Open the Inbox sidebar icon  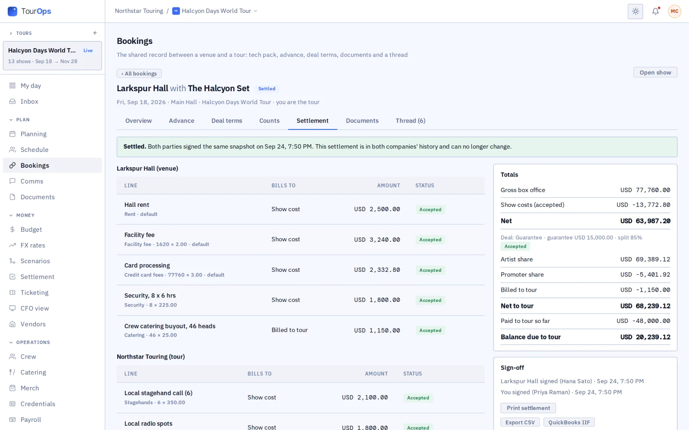click(12, 101)
